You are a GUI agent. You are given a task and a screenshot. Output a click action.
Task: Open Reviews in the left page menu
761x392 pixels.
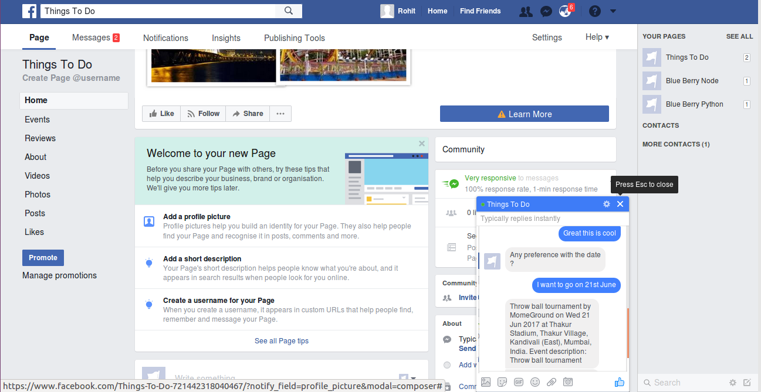[40, 138]
